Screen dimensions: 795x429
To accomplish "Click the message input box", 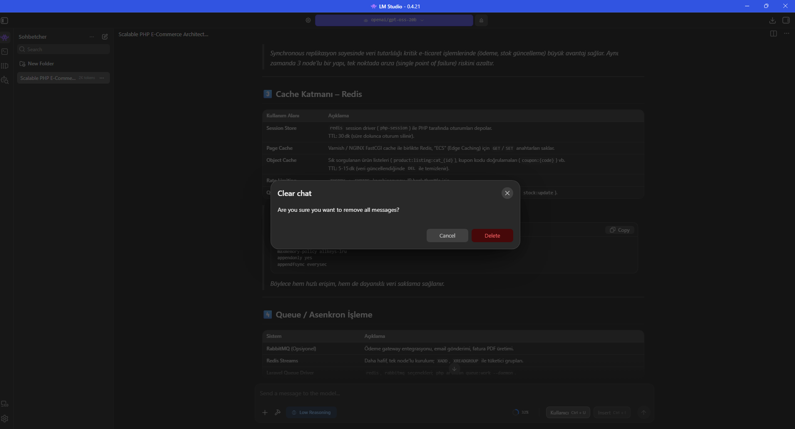I will 454,393.
